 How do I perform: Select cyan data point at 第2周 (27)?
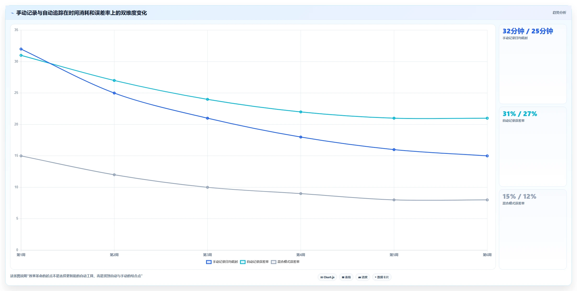coord(114,81)
